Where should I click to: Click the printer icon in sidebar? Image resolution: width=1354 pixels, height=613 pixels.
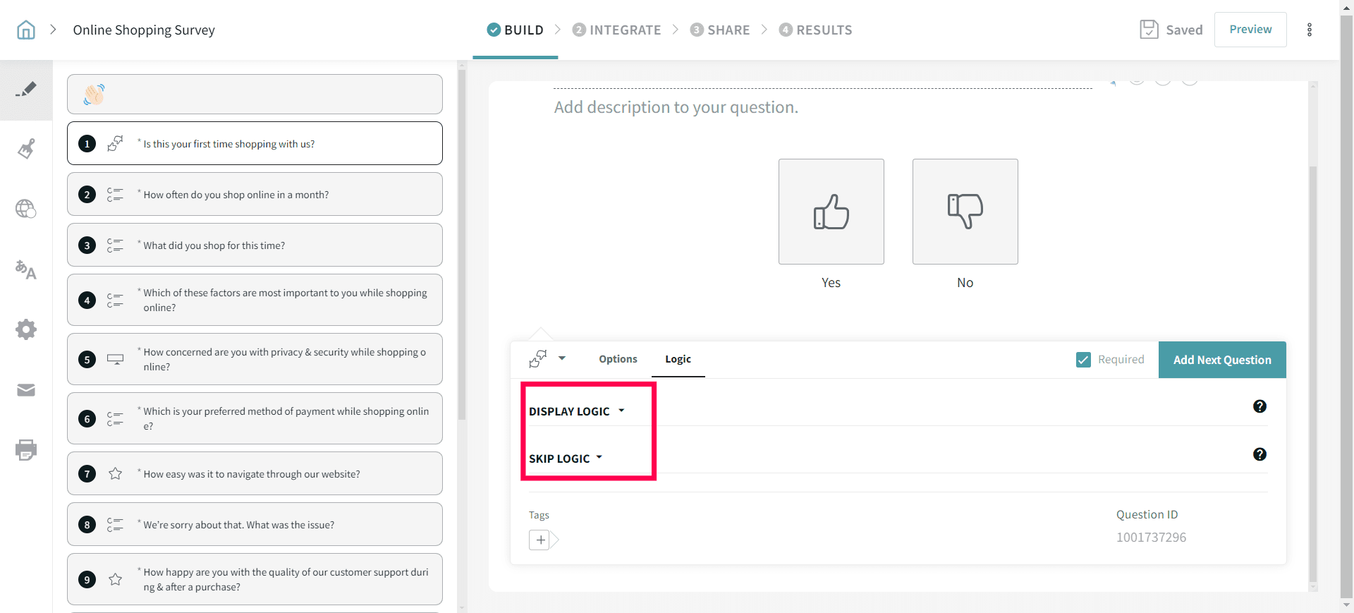(26, 450)
